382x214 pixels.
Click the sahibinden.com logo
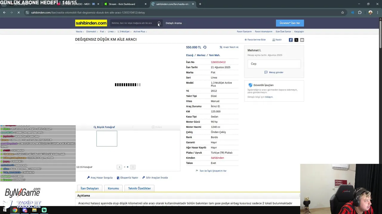(x=91, y=23)
